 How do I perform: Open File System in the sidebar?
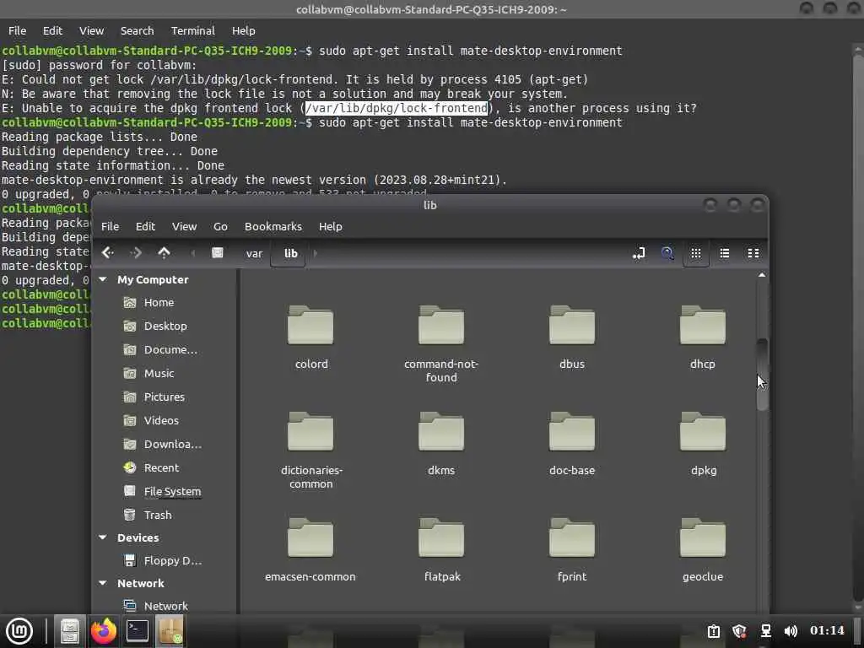[x=172, y=492]
